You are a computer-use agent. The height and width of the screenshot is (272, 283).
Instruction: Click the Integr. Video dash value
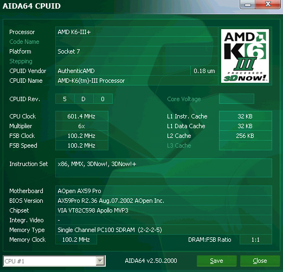(164, 220)
